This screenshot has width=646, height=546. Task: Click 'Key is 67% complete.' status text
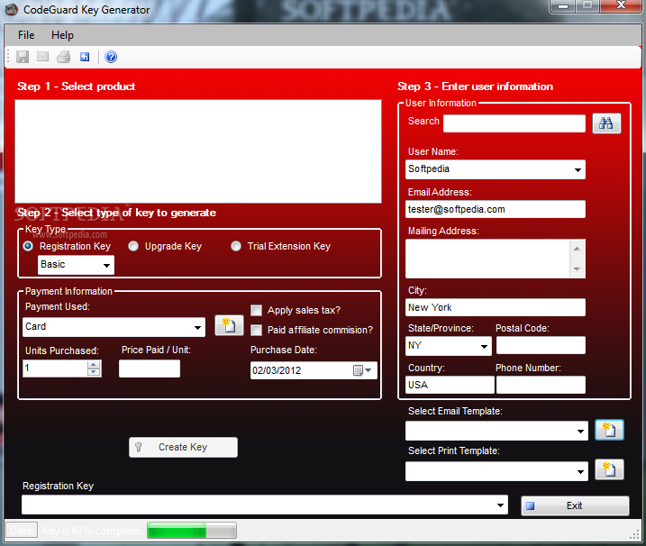point(92,531)
